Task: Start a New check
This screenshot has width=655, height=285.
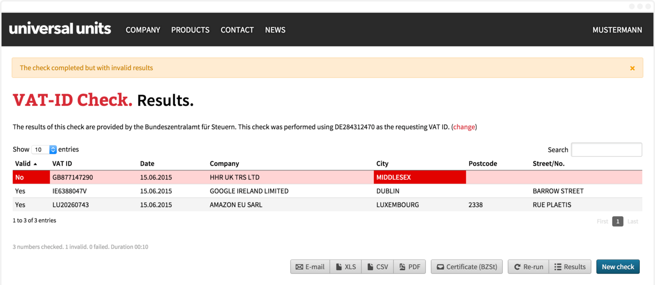Action: (618, 267)
